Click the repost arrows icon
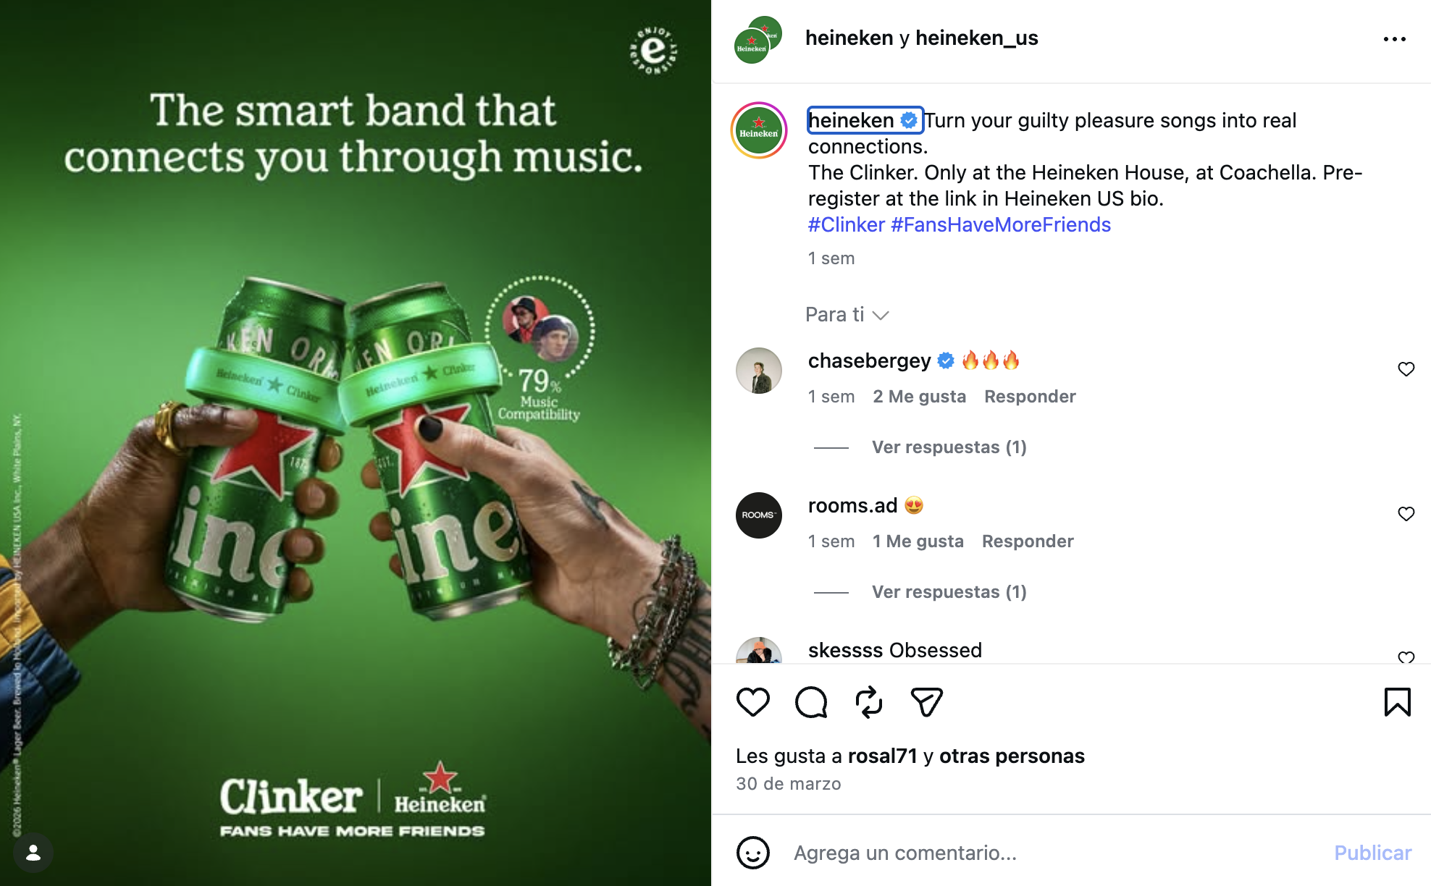This screenshot has width=1431, height=886. 869,702
